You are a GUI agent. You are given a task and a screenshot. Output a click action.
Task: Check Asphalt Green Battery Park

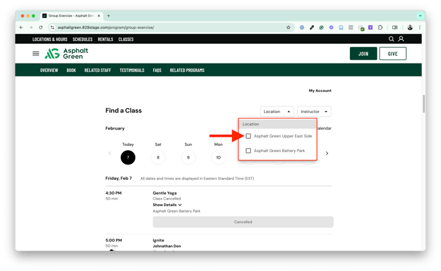tap(248, 151)
